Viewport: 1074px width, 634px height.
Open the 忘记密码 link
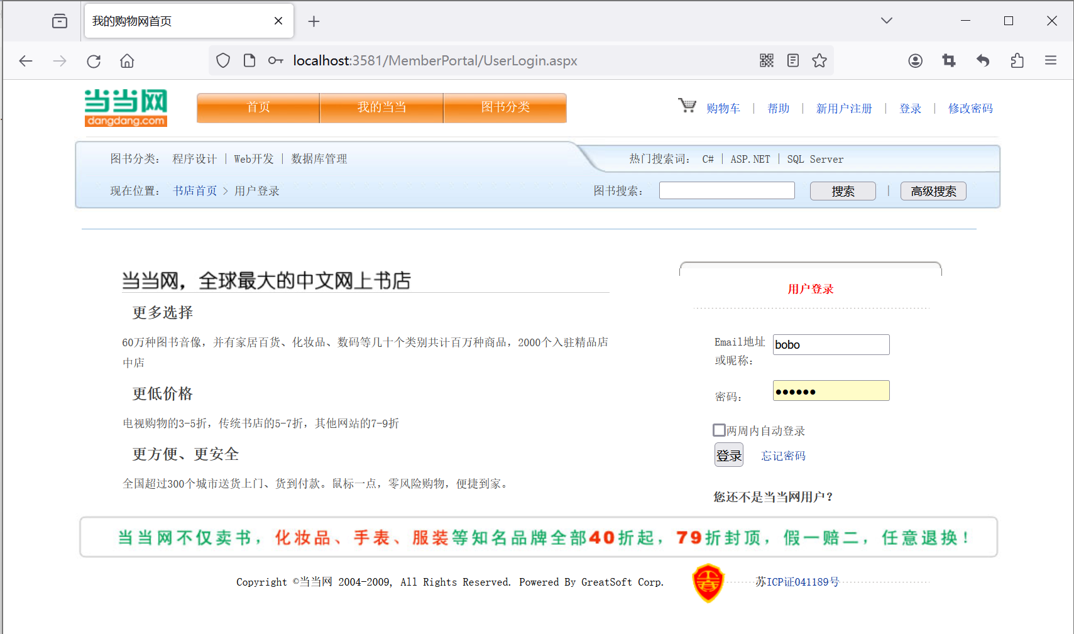(783, 456)
